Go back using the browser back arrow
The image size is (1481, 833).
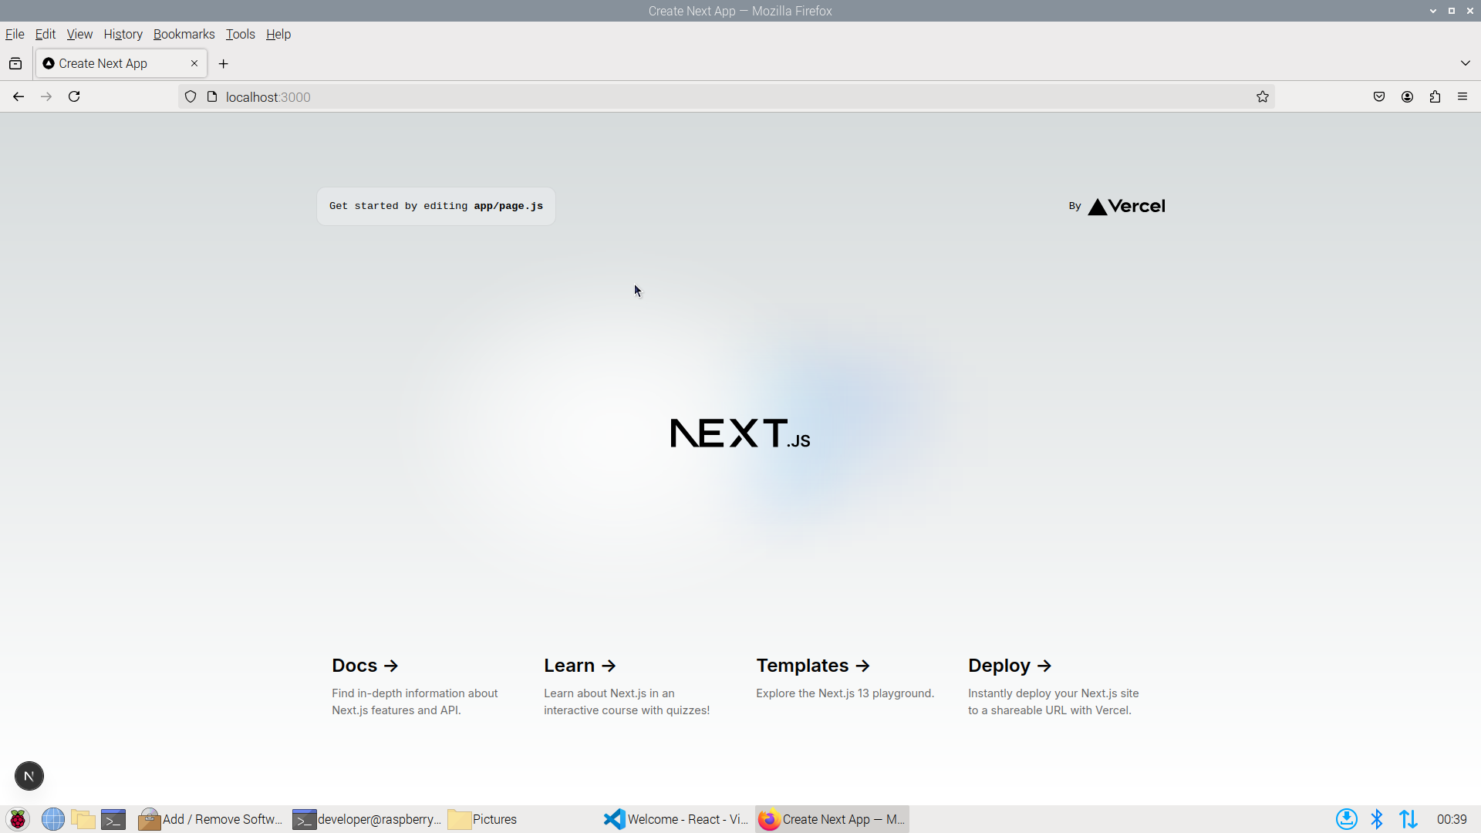[19, 96]
